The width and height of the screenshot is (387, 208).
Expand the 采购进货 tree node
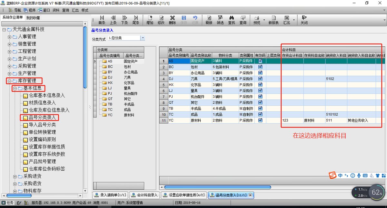15,176
